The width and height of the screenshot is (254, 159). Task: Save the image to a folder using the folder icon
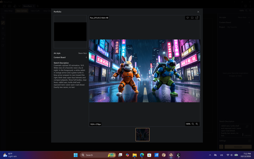point(192,17)
